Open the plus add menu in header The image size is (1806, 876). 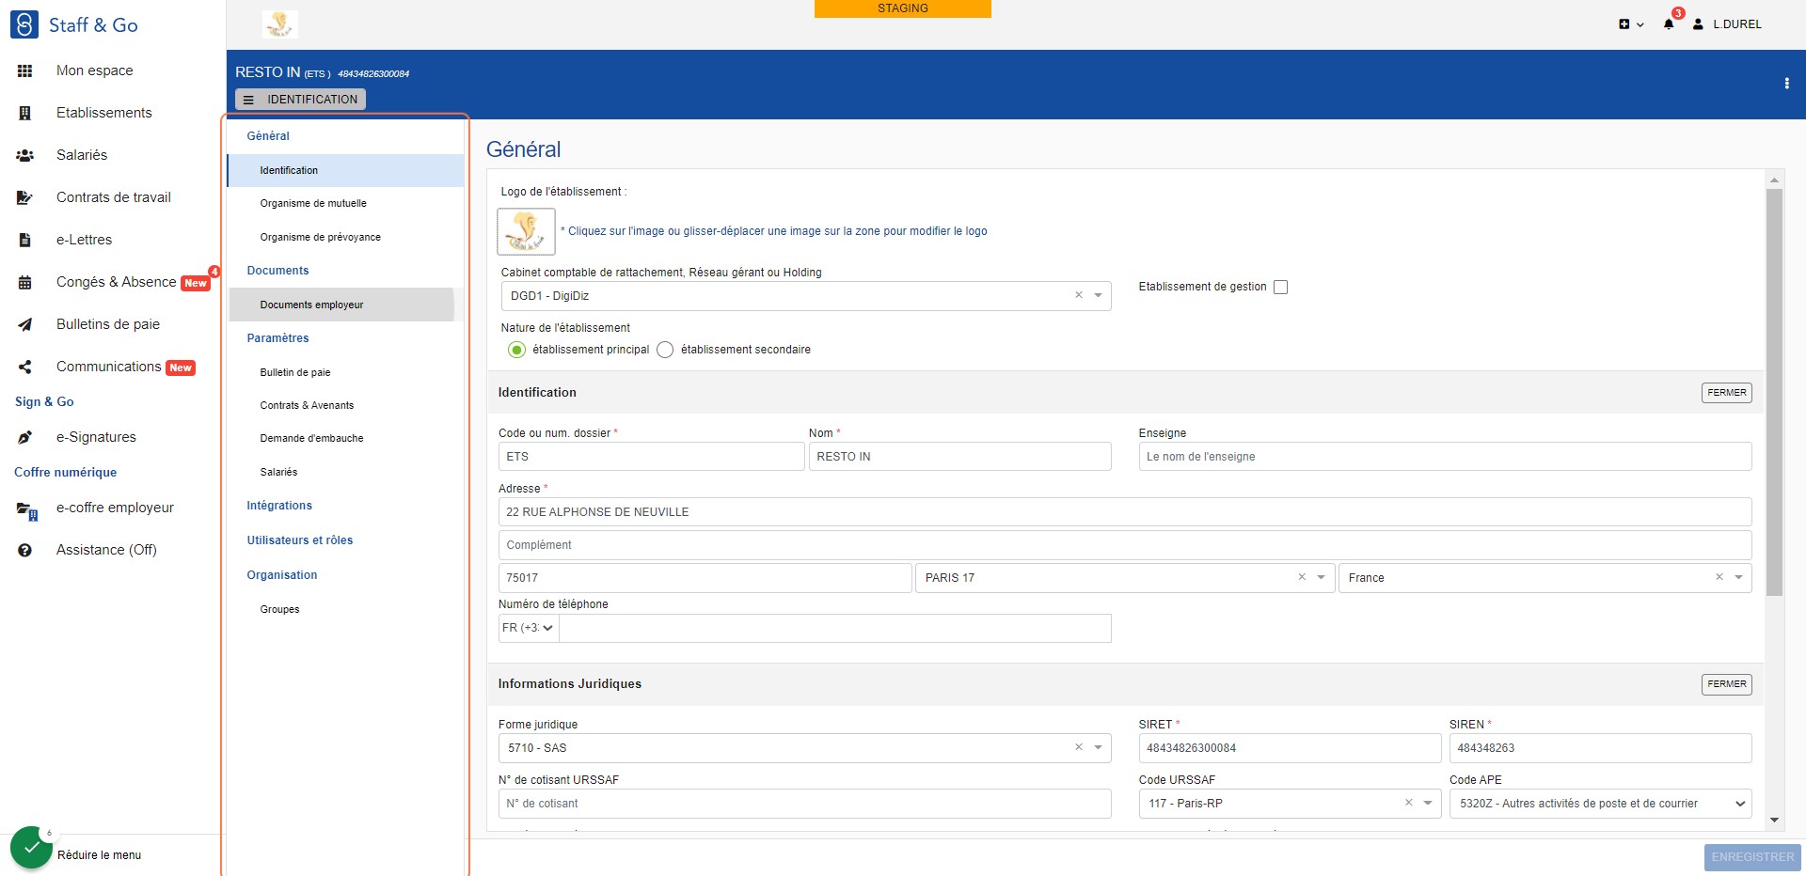tap(1630, 24)
